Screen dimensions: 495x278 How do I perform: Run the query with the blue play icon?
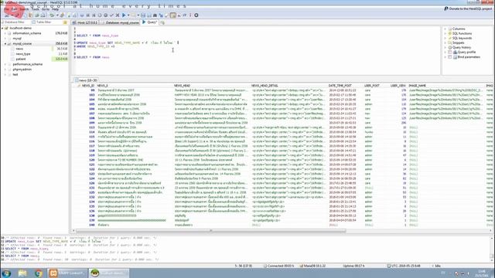coord(124,15)
